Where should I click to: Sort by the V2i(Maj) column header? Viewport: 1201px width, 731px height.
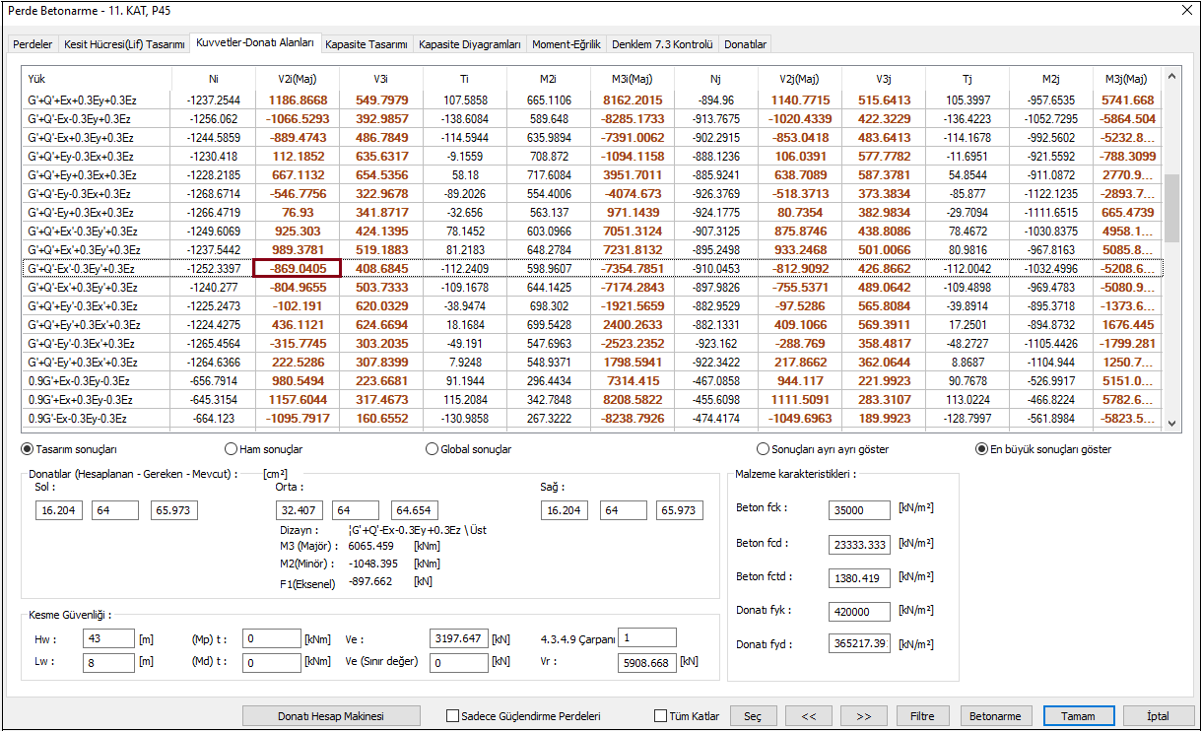point(297,78)
